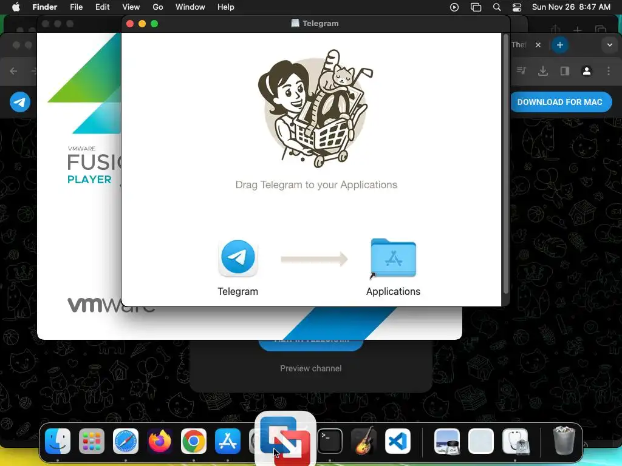622x466 pixels.
Task: Open the Applications folder shortcut
Action: click(x=393, y=258)
